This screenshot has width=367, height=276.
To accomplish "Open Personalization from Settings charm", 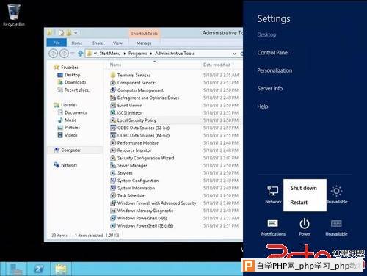I will 275,70.
